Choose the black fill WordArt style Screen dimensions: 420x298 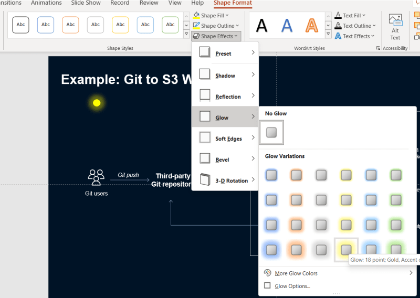pyautogui.click(x=261, y=25)
